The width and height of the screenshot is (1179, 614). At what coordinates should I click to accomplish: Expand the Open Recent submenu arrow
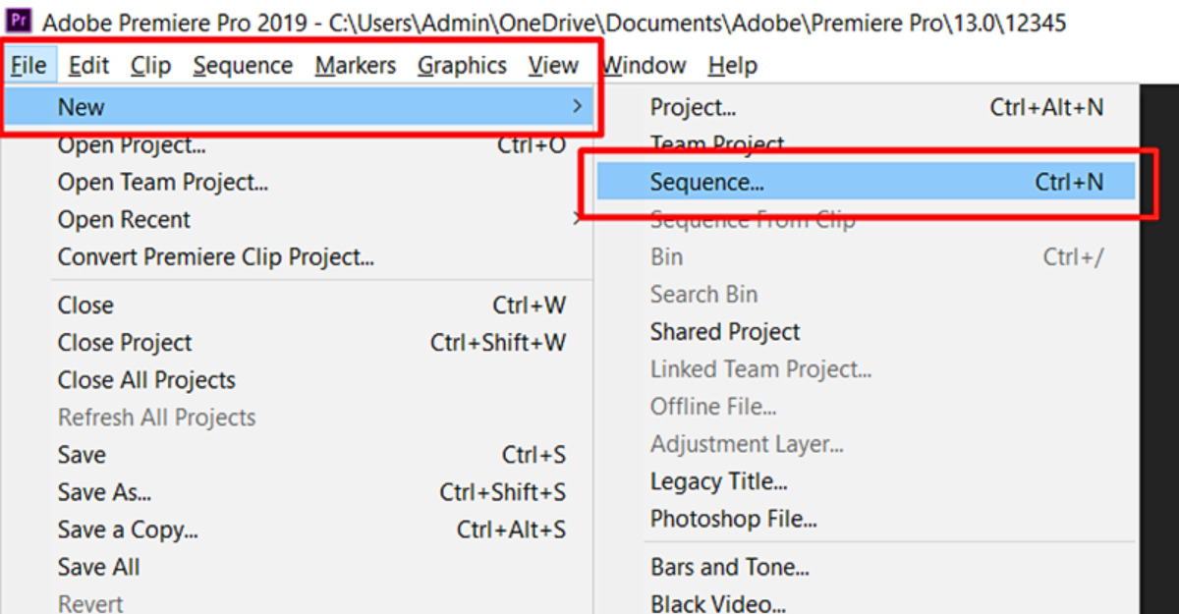point(577,219)
